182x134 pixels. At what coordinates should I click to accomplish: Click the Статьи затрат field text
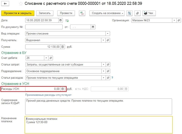click(63, 64)
